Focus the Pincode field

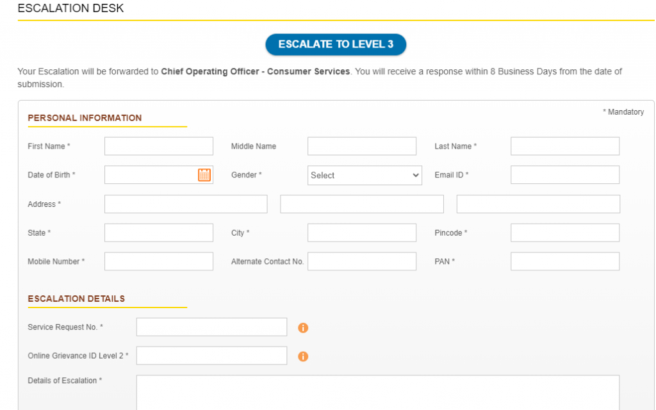click(565, 233)
